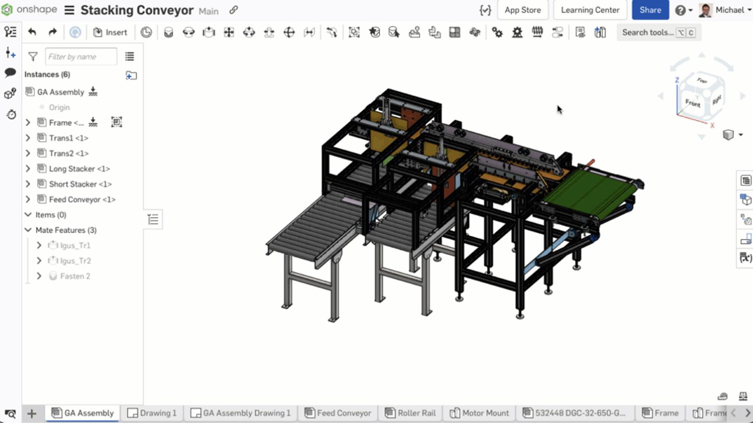Click the blue Share button
Screen dimensions: 753x423
coord(650,10)
